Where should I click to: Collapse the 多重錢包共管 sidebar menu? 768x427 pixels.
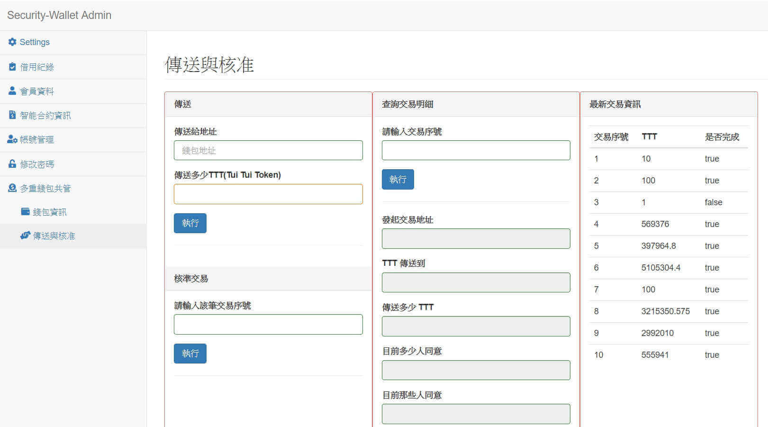[45, 189]
